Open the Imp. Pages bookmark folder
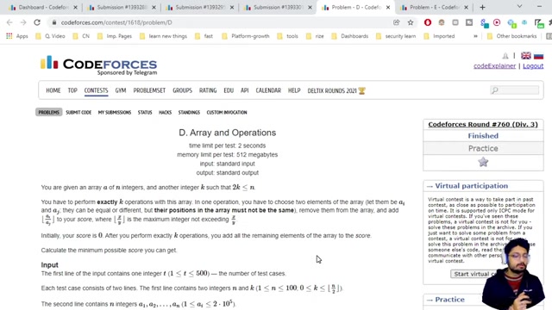Viewport: 552px width, 310px height. [115, 36]
